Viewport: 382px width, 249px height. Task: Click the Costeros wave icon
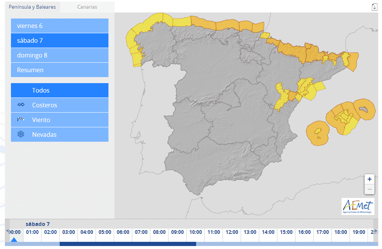coord(21,105)
